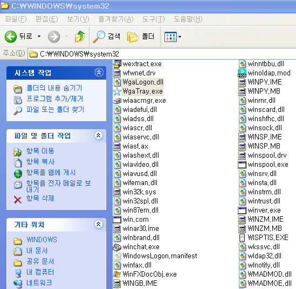Screen dimensions: 296x289
Task: Select the WgaLogon.dll file icon
Action: [117, 82]
